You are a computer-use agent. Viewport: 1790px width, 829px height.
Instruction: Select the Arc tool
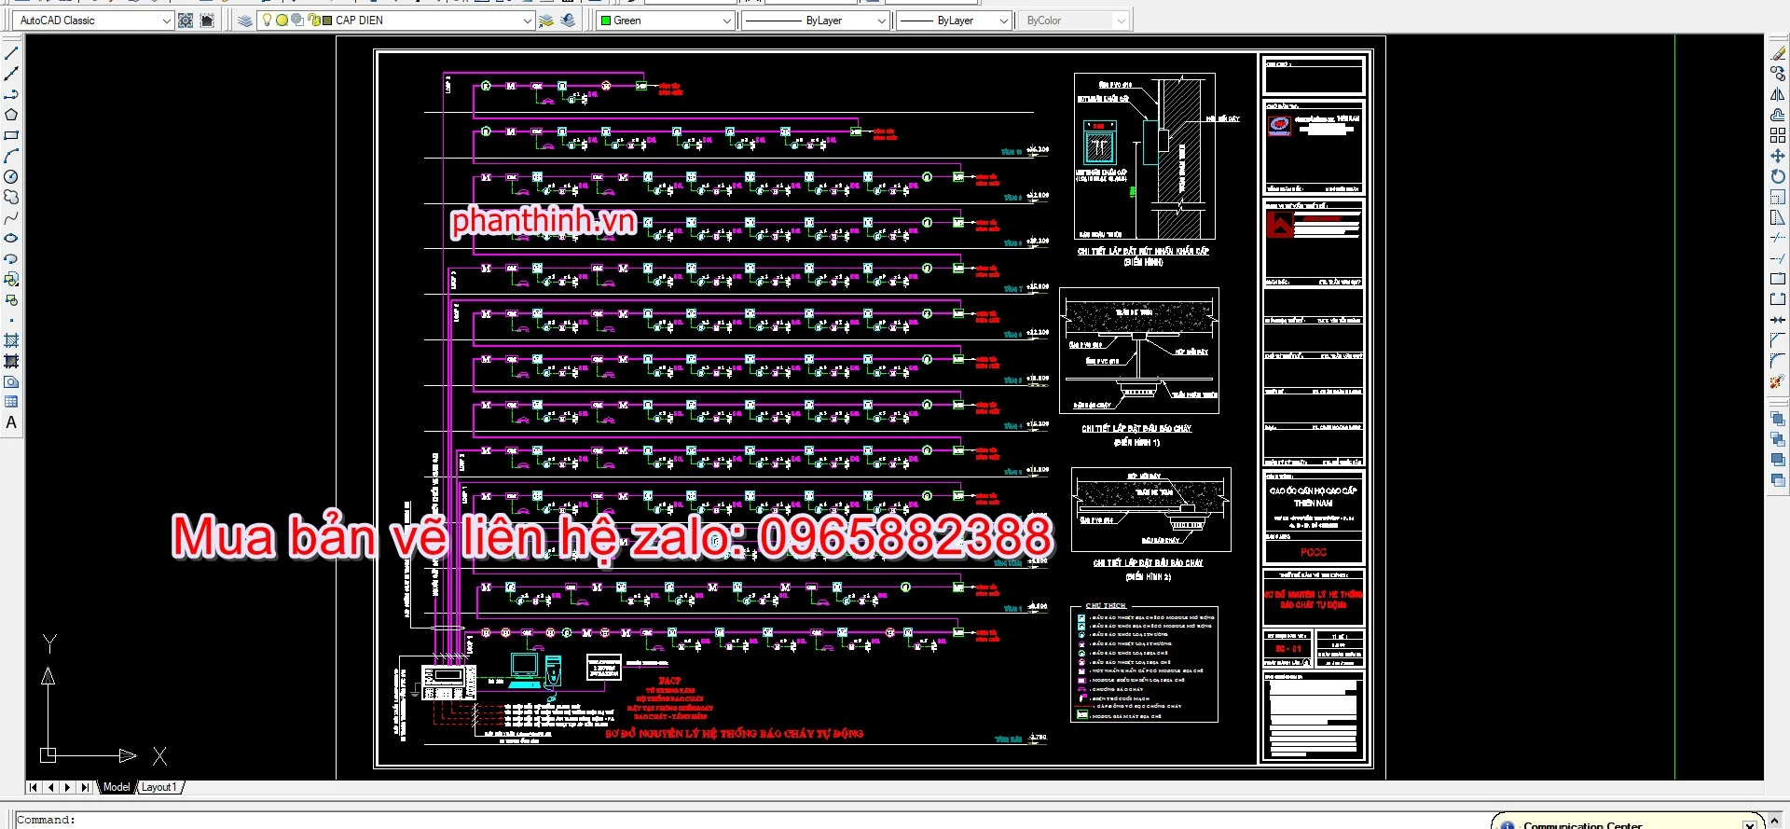click(x=11, y=156)
